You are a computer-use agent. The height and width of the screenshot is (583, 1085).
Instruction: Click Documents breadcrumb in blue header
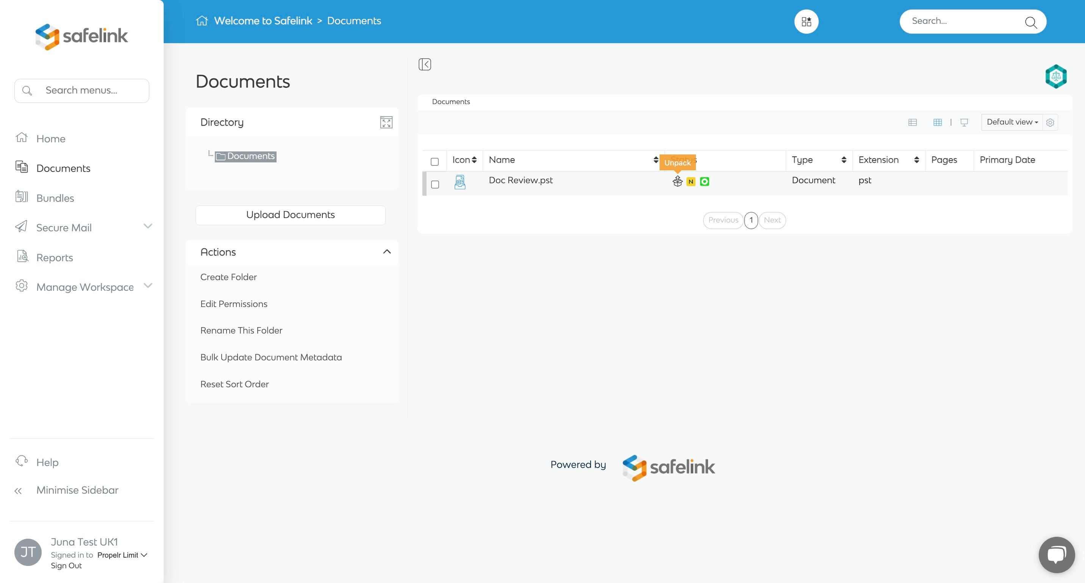[x=354, y=20]
